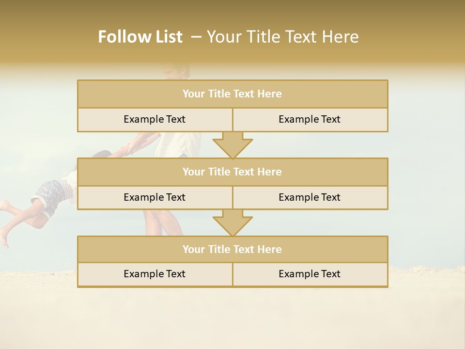Select the second down arrow between boxes
Image resolution: width=465 pixels, height=349 pixels.
232,223
